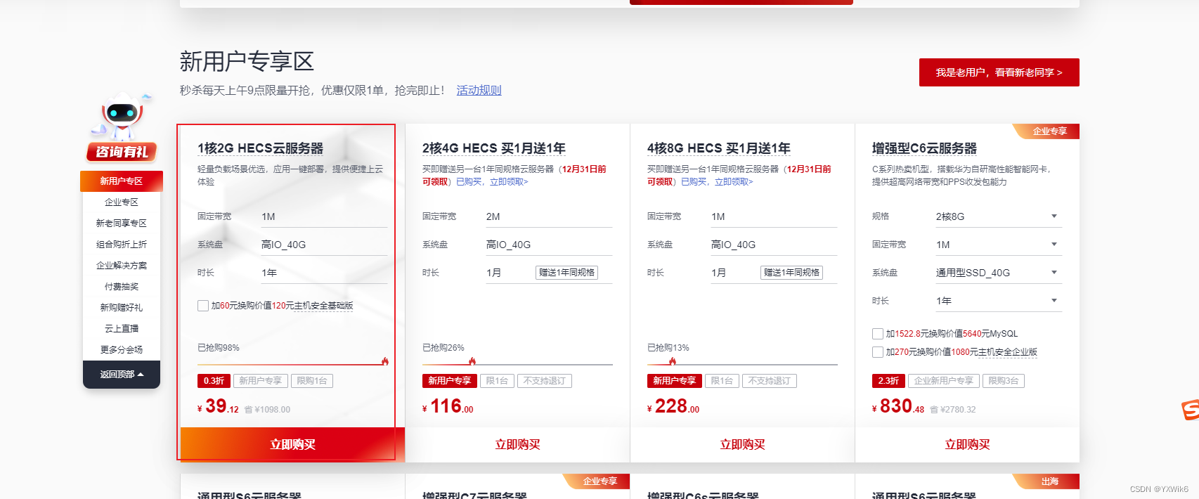
Task: Click price 830.48
Action: click(x=899, y=407)
